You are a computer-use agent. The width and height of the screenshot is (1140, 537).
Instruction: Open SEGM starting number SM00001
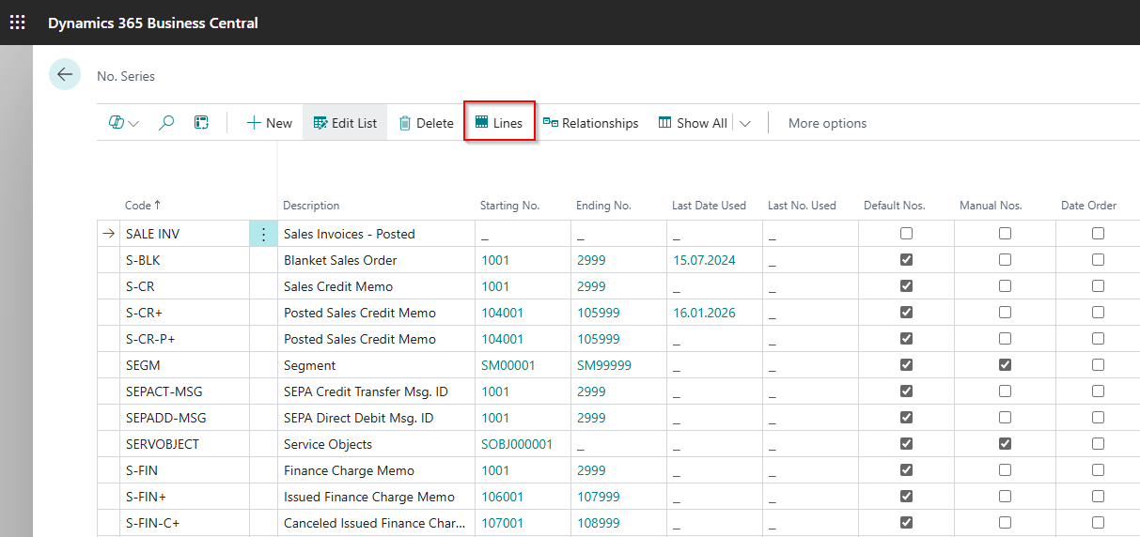click(x=508, y=365)
